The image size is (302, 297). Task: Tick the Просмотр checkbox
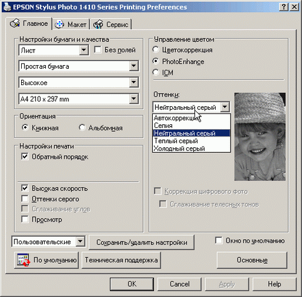pos(25,219)
